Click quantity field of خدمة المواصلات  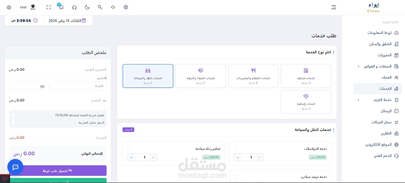coord(249,157)
